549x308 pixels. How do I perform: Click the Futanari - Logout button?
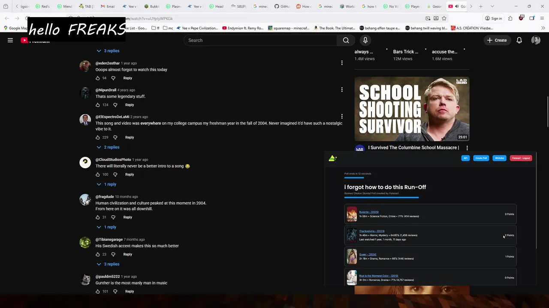point(521,158)
